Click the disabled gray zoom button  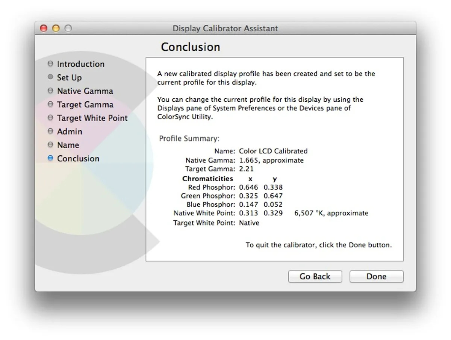(x=68, y=29)
